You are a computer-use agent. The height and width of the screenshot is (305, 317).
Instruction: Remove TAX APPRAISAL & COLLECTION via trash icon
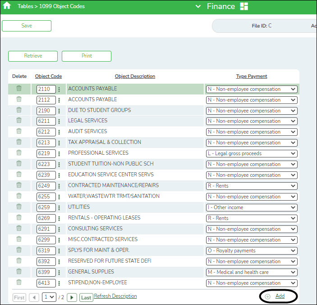coord(19,142)
